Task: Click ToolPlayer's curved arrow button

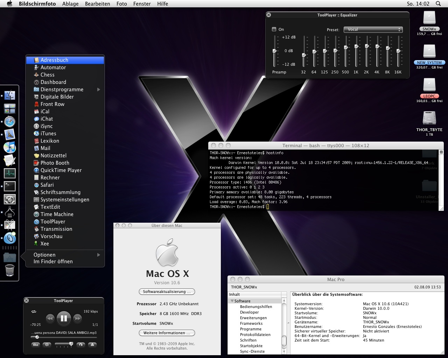Action: coord(81,344)
